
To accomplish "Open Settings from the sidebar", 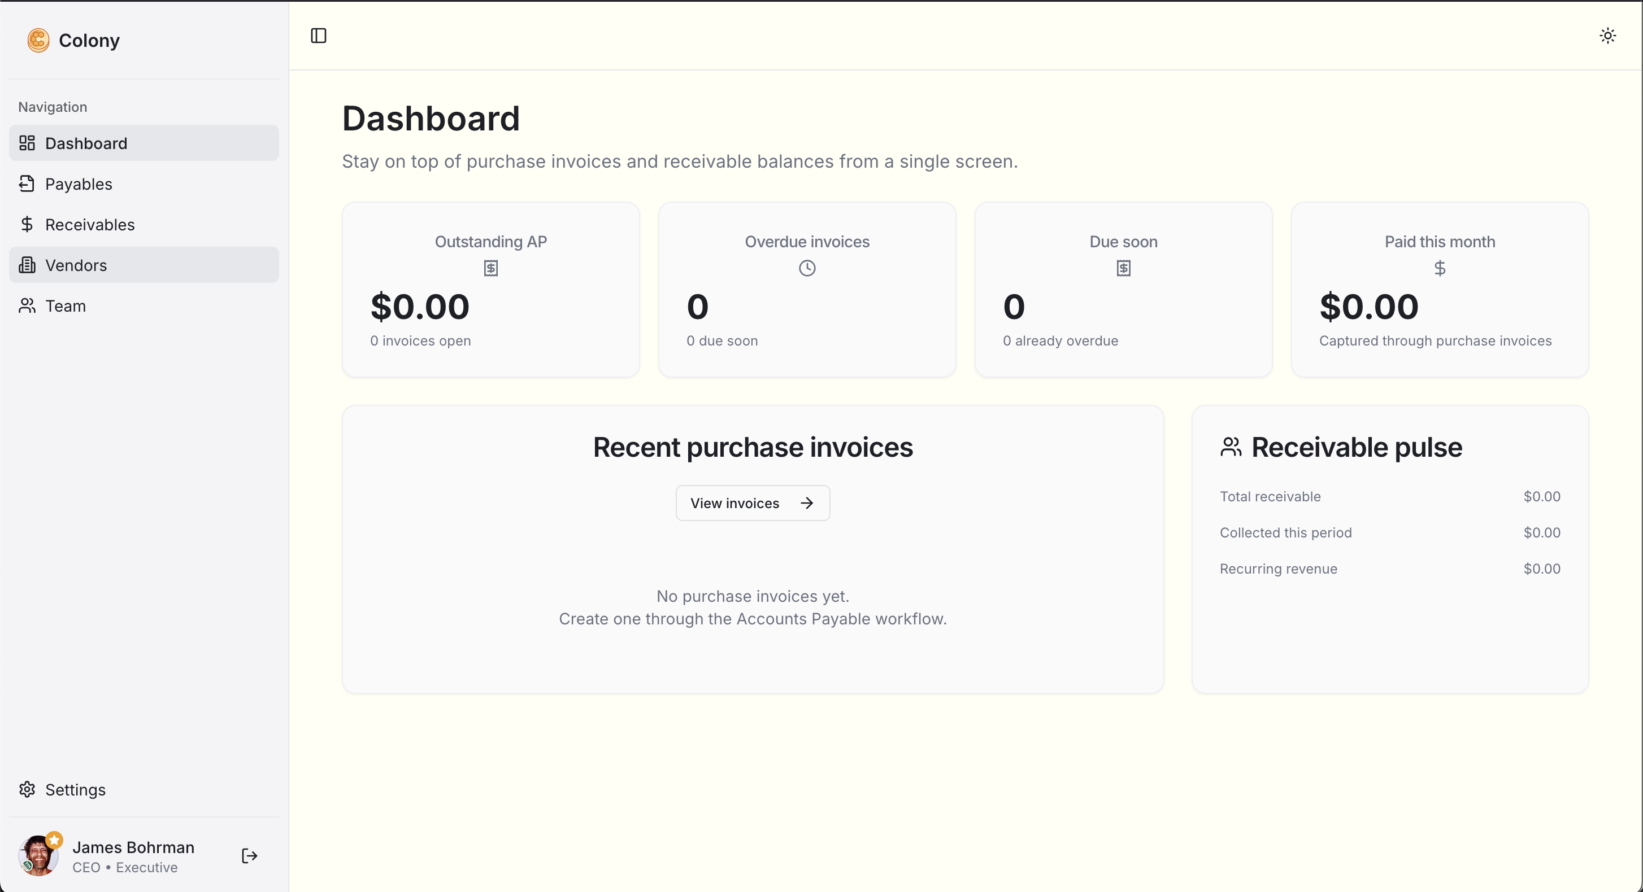I will coord(75,789).
